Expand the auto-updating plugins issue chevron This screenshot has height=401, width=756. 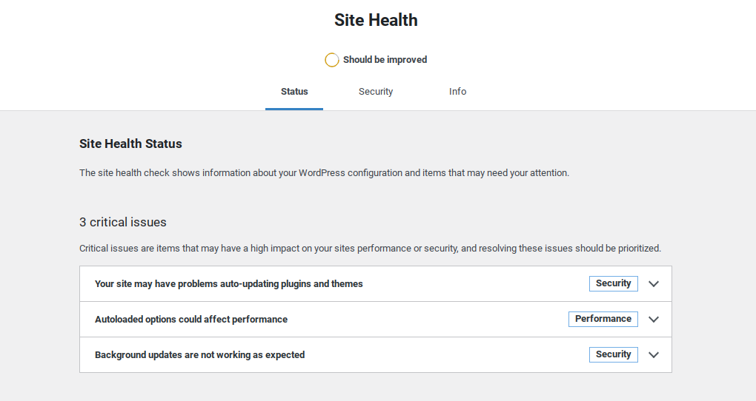653,284
